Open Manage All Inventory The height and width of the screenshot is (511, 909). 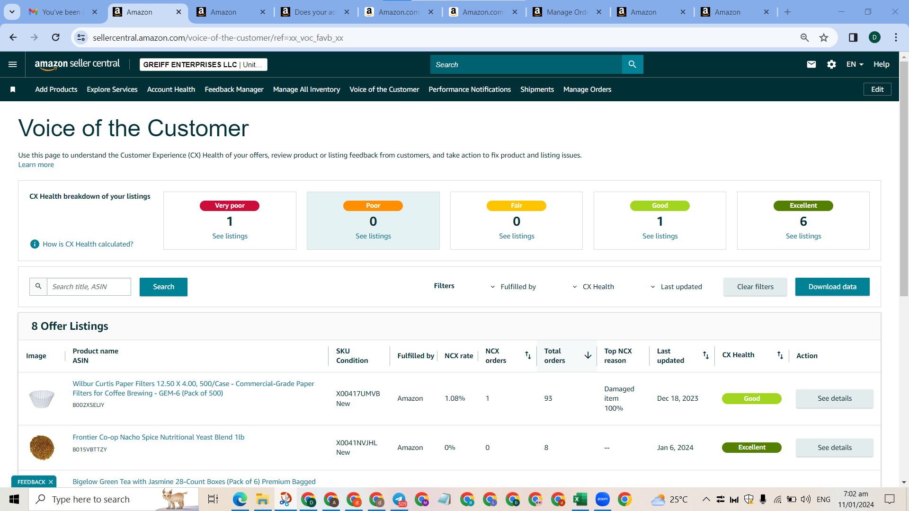[306, 89]
